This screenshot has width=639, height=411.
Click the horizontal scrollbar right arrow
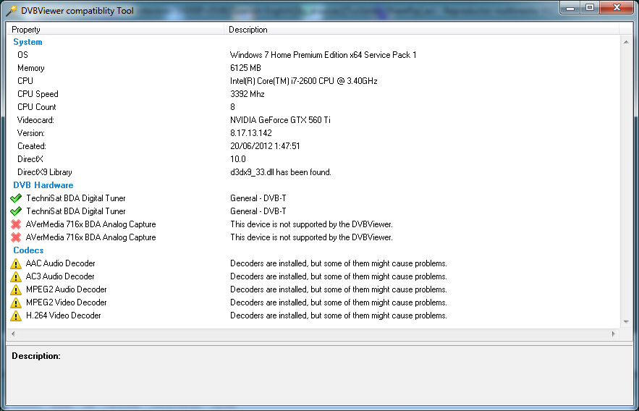(614, 334)
